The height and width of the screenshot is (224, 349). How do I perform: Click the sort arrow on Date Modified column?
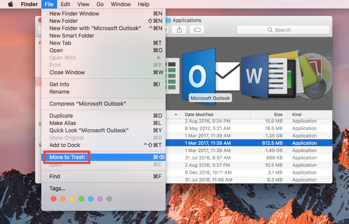pyautogui.click(x=176, y=115)
